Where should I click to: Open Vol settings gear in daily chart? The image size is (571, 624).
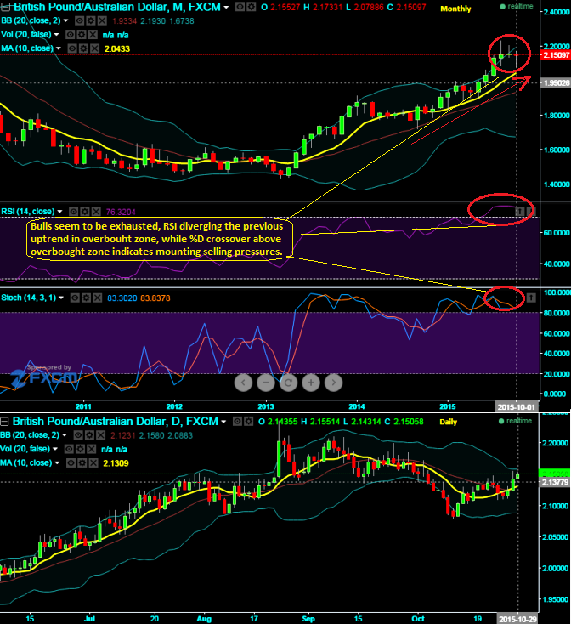[81, 449]
